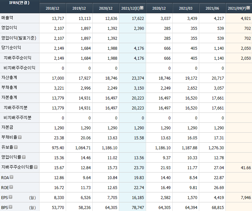This screenshot has height=211, width=252.
Task: Open help icon beside 영업이익률 label
Action: pos(24,157)
